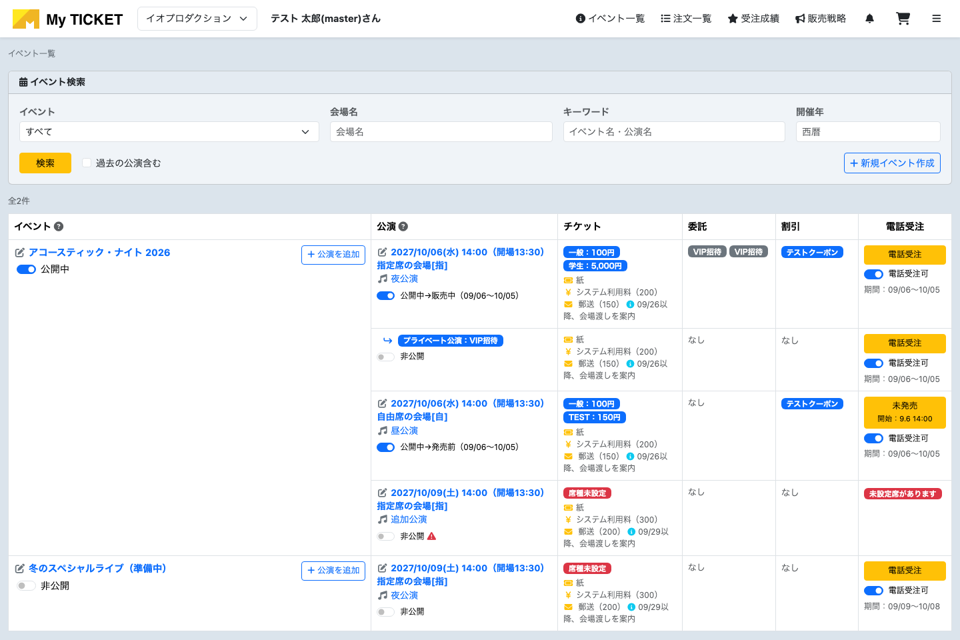Click the red 未設定席があります badge
The width and height of the screenshot is (960, 640).
click(903, 494)
